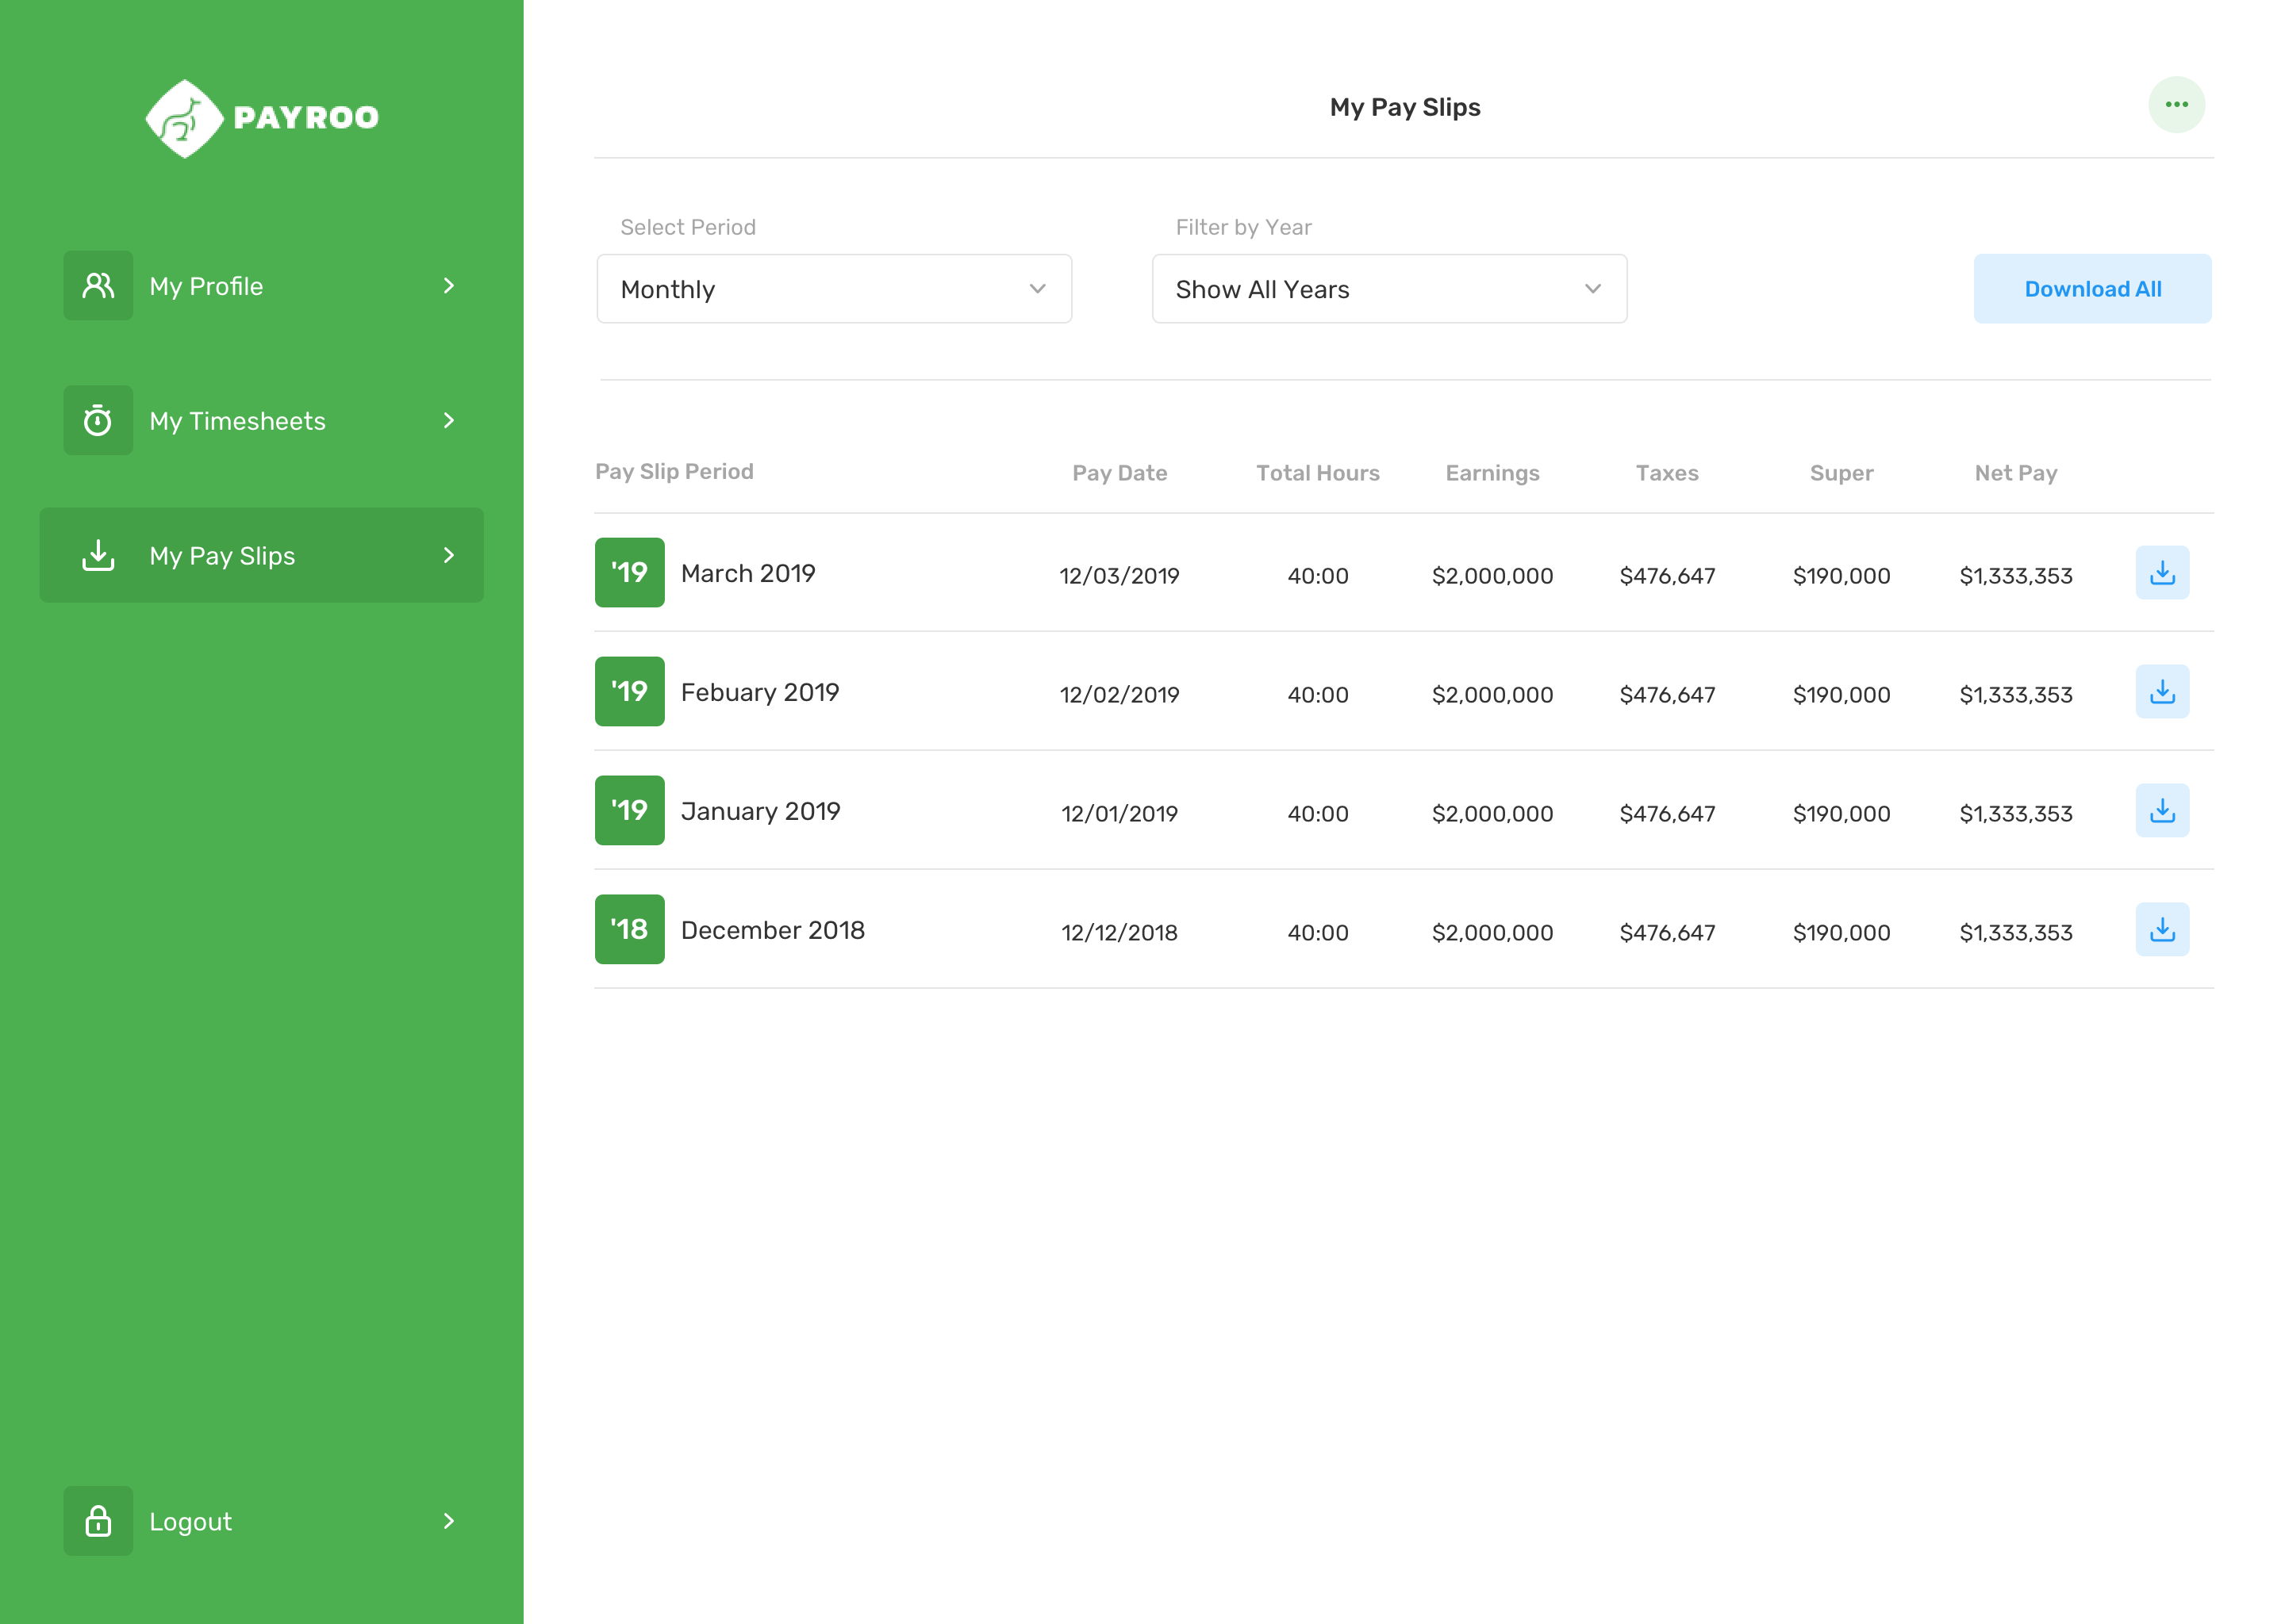Click the chevron arrow in the Monthly dropdown
The height and width of the screenshot is (1624, 2285).
pos(1038,289)
